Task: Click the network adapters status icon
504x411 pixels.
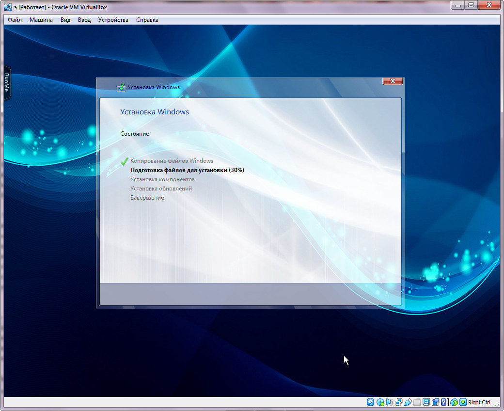Action: tap(398, 402)
